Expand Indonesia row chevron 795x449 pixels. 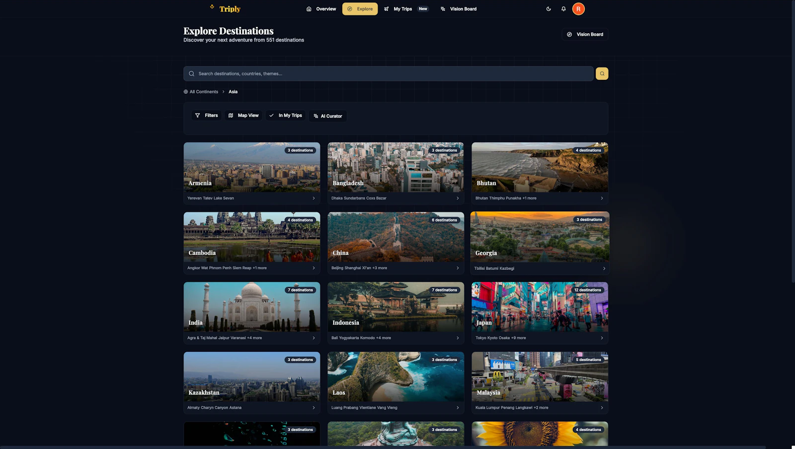click(458, 338)
